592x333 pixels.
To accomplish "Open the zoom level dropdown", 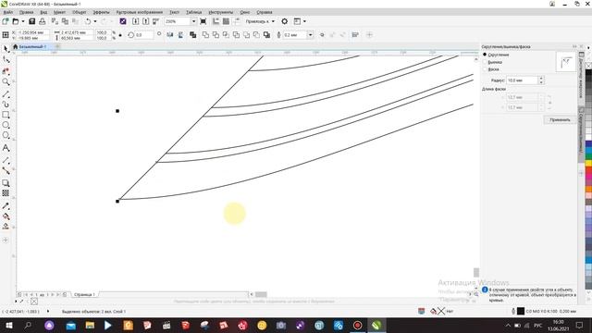I will point(193,21).
